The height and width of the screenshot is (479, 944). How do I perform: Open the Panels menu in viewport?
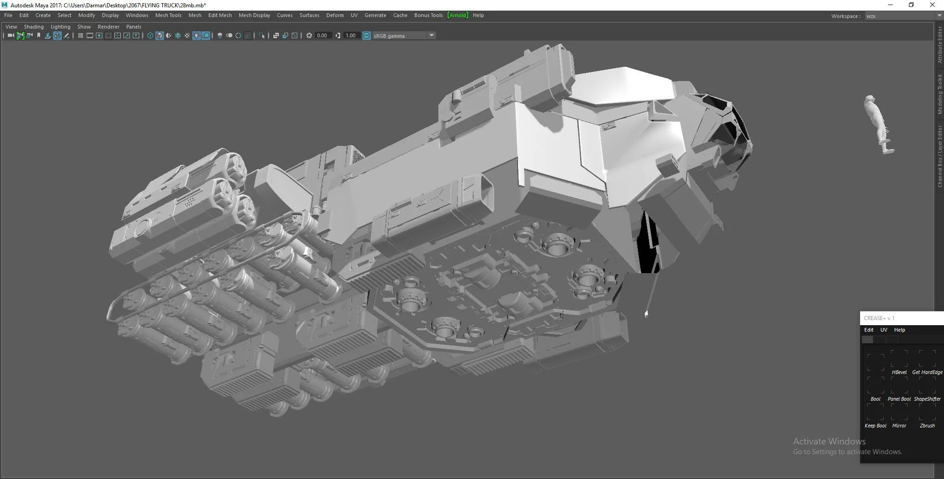(134, 27)
